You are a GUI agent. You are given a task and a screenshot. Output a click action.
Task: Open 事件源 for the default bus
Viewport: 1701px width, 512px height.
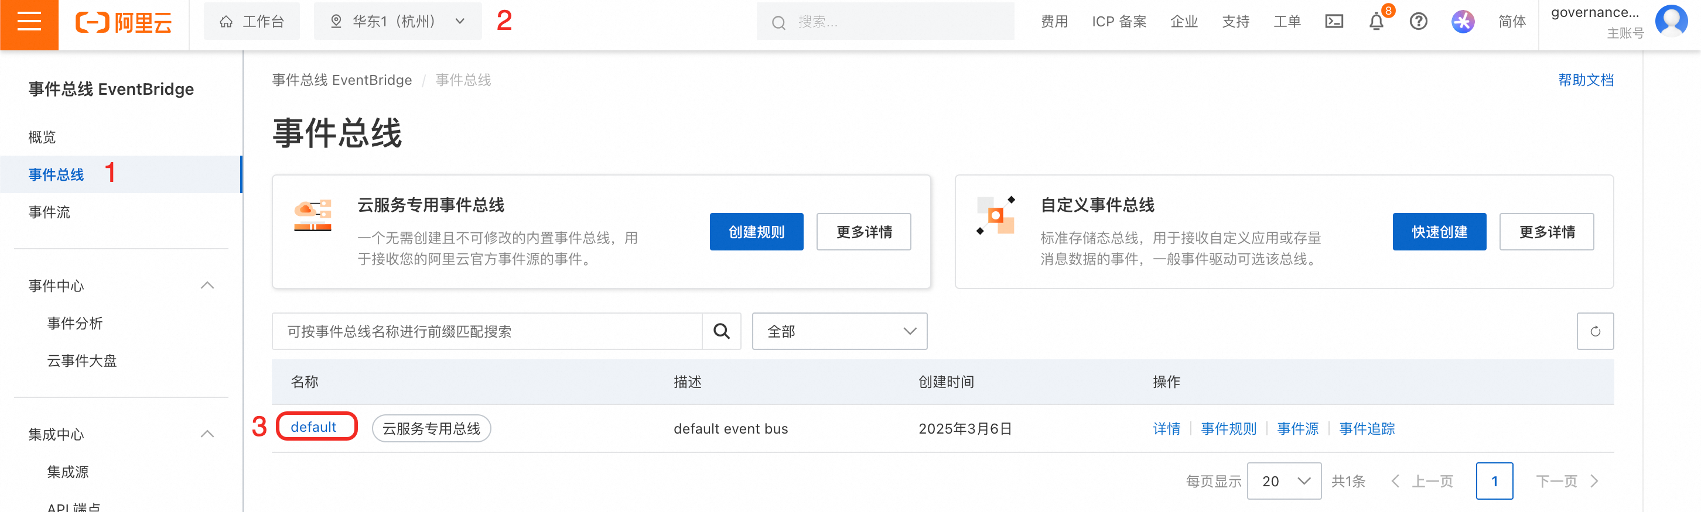pyautogui.click(x=1297, y=428)
